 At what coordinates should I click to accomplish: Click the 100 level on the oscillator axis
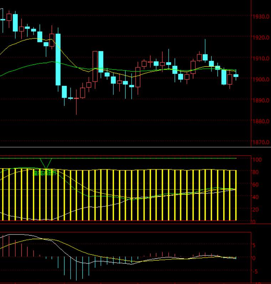pyautogui.click(x=257, y=160)
